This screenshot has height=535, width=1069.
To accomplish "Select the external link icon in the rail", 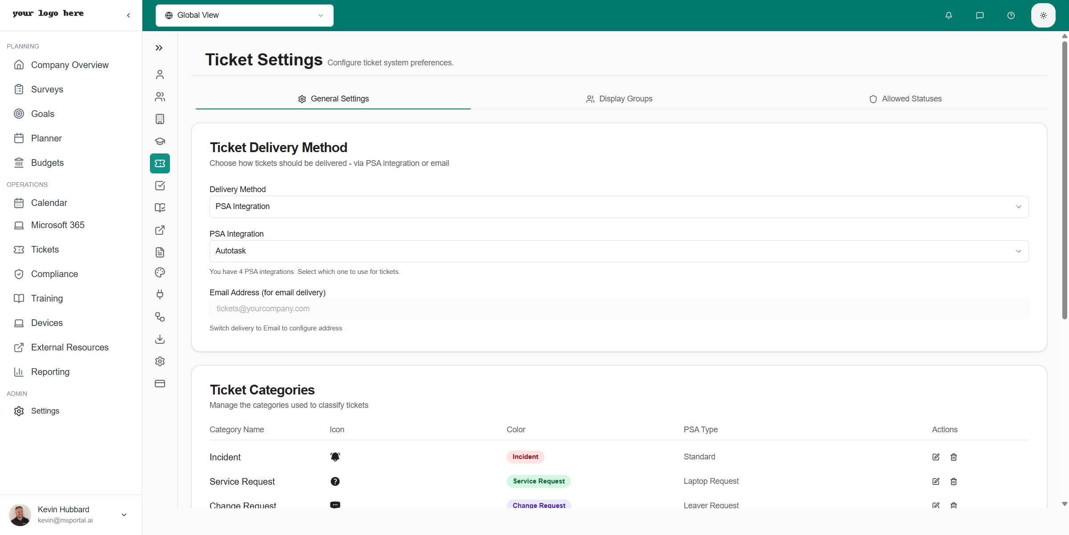I will [x=160, y=230].
